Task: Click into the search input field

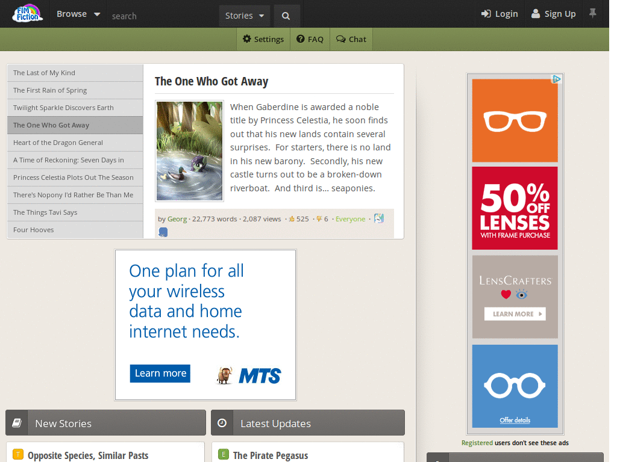Action: coord(163,16)
